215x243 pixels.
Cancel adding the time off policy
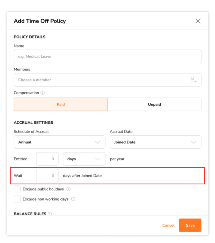tap(169, 225)
